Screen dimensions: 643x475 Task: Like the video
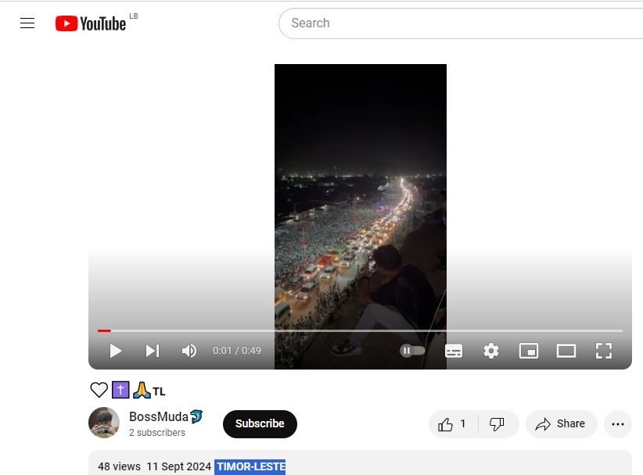click(453, 423)
